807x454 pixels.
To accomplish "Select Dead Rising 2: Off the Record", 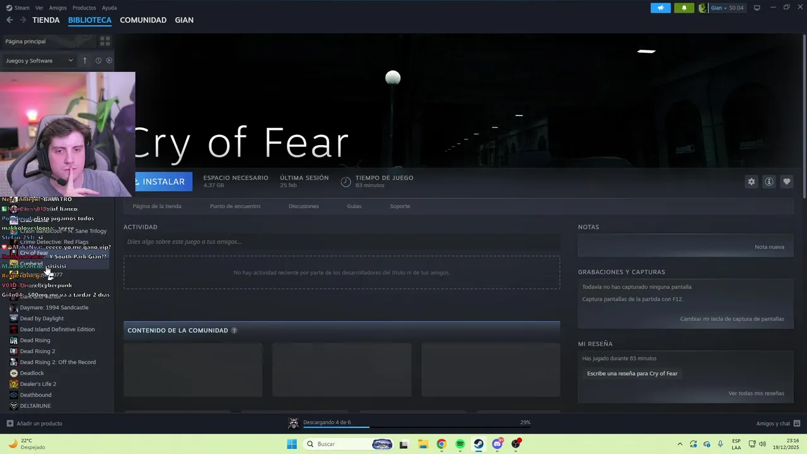I will tap(57, 362).
